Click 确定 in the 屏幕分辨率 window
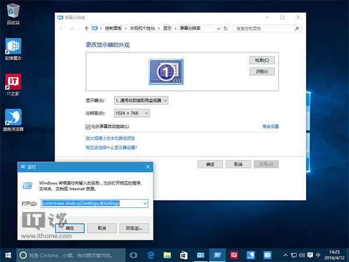 [210, 164]
